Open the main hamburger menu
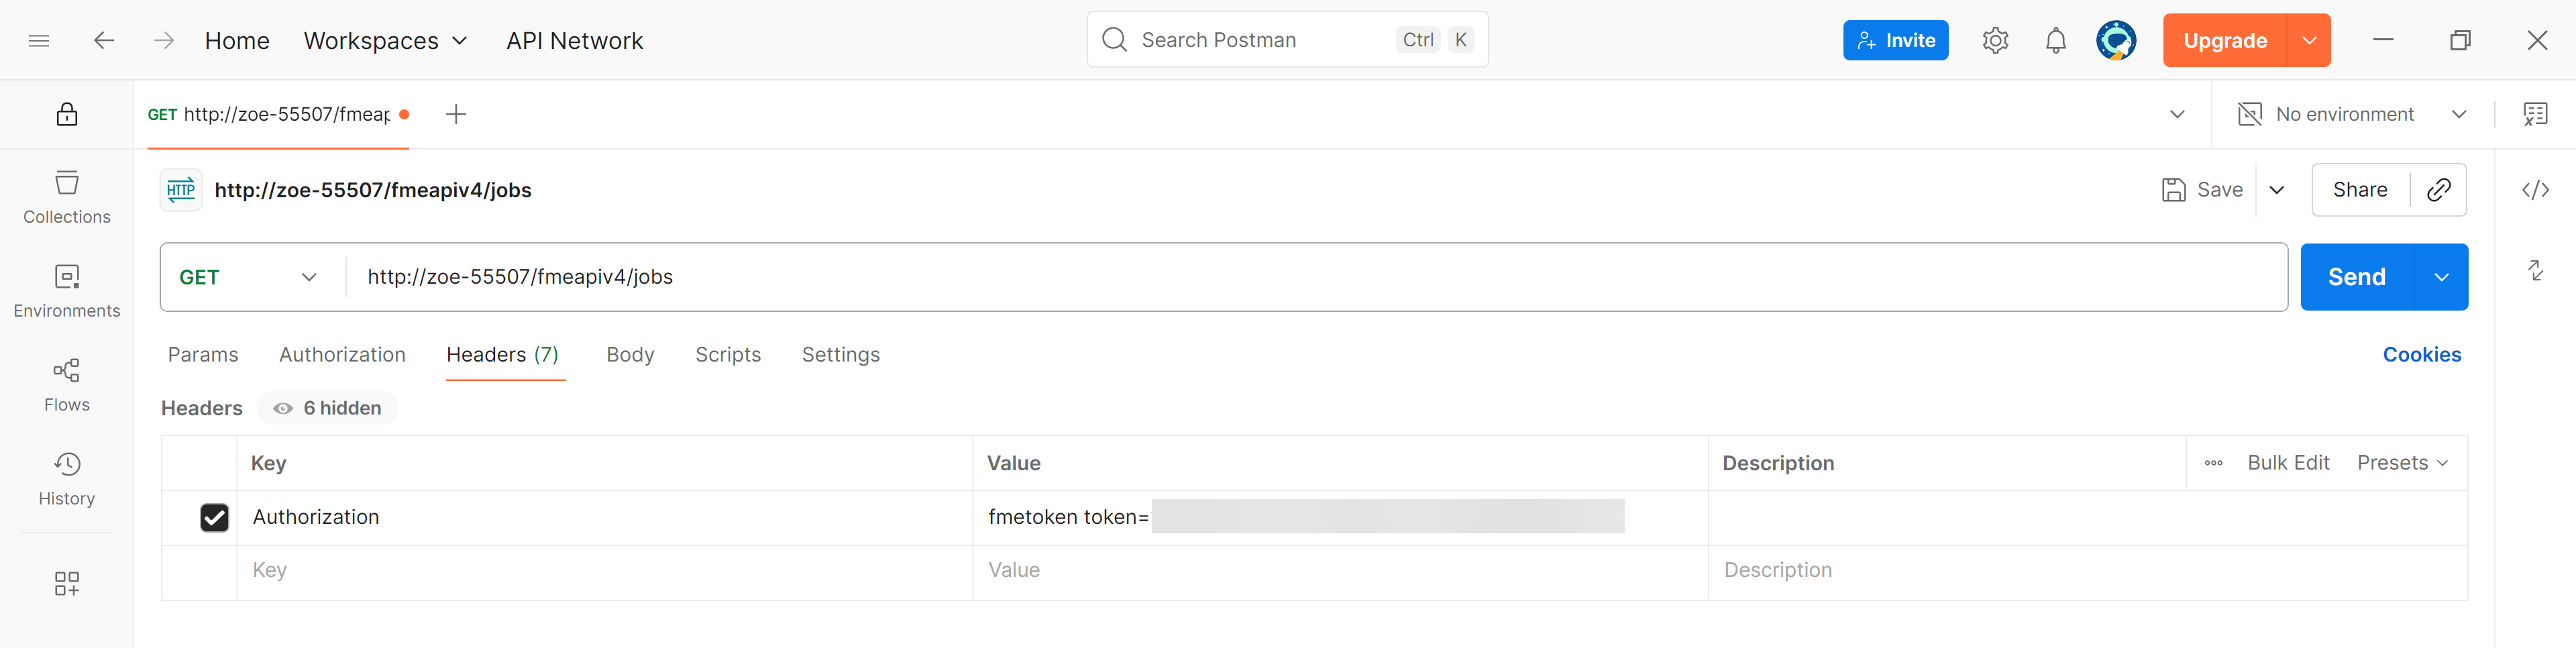Image resolution: width=2576 pixels, height=648 pixels. click(x=39, y=40)
